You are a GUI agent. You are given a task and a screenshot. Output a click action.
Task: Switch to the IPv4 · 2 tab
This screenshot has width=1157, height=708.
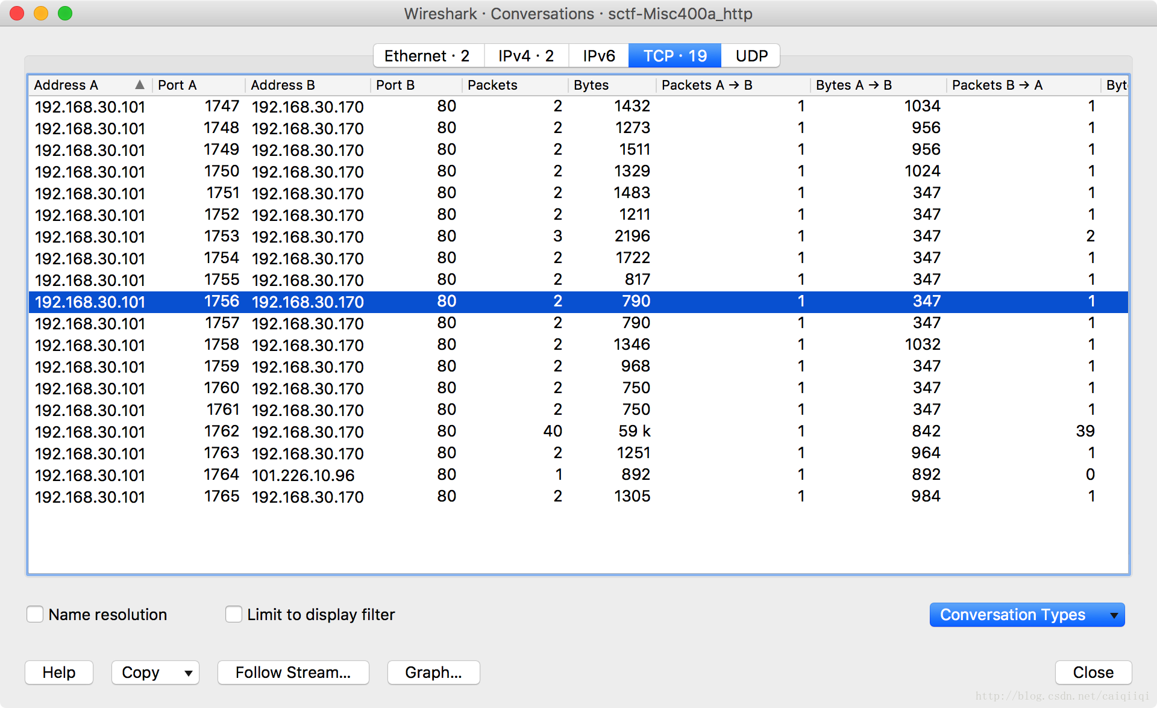[x=525, y=56]
